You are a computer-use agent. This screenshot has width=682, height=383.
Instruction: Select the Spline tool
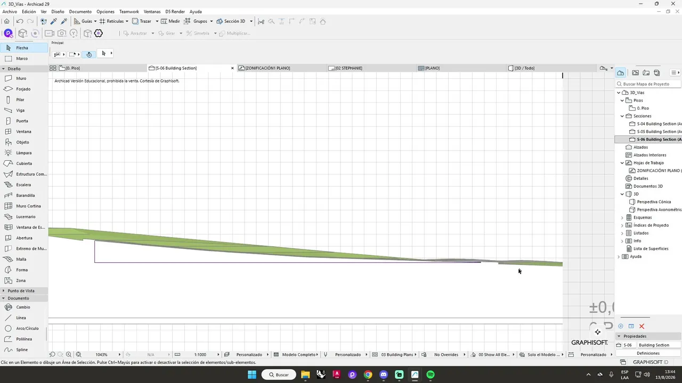pyautogui.click(x=23, y=349)
